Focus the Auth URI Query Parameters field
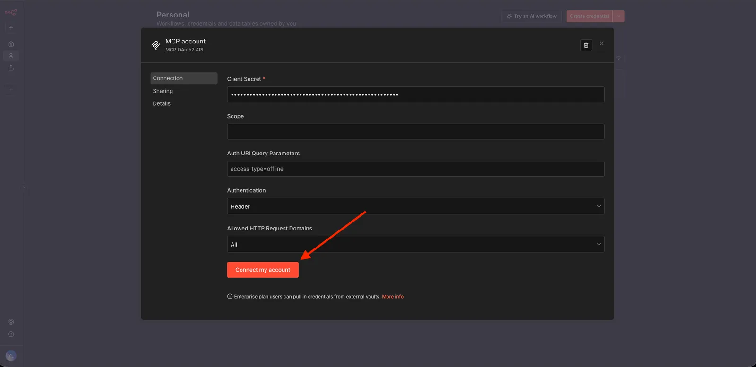756x367 pixels. coord(416,169)
